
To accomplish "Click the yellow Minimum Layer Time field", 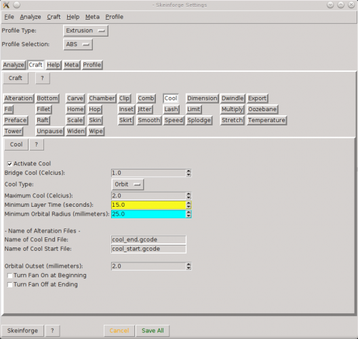I will [148, 205].
